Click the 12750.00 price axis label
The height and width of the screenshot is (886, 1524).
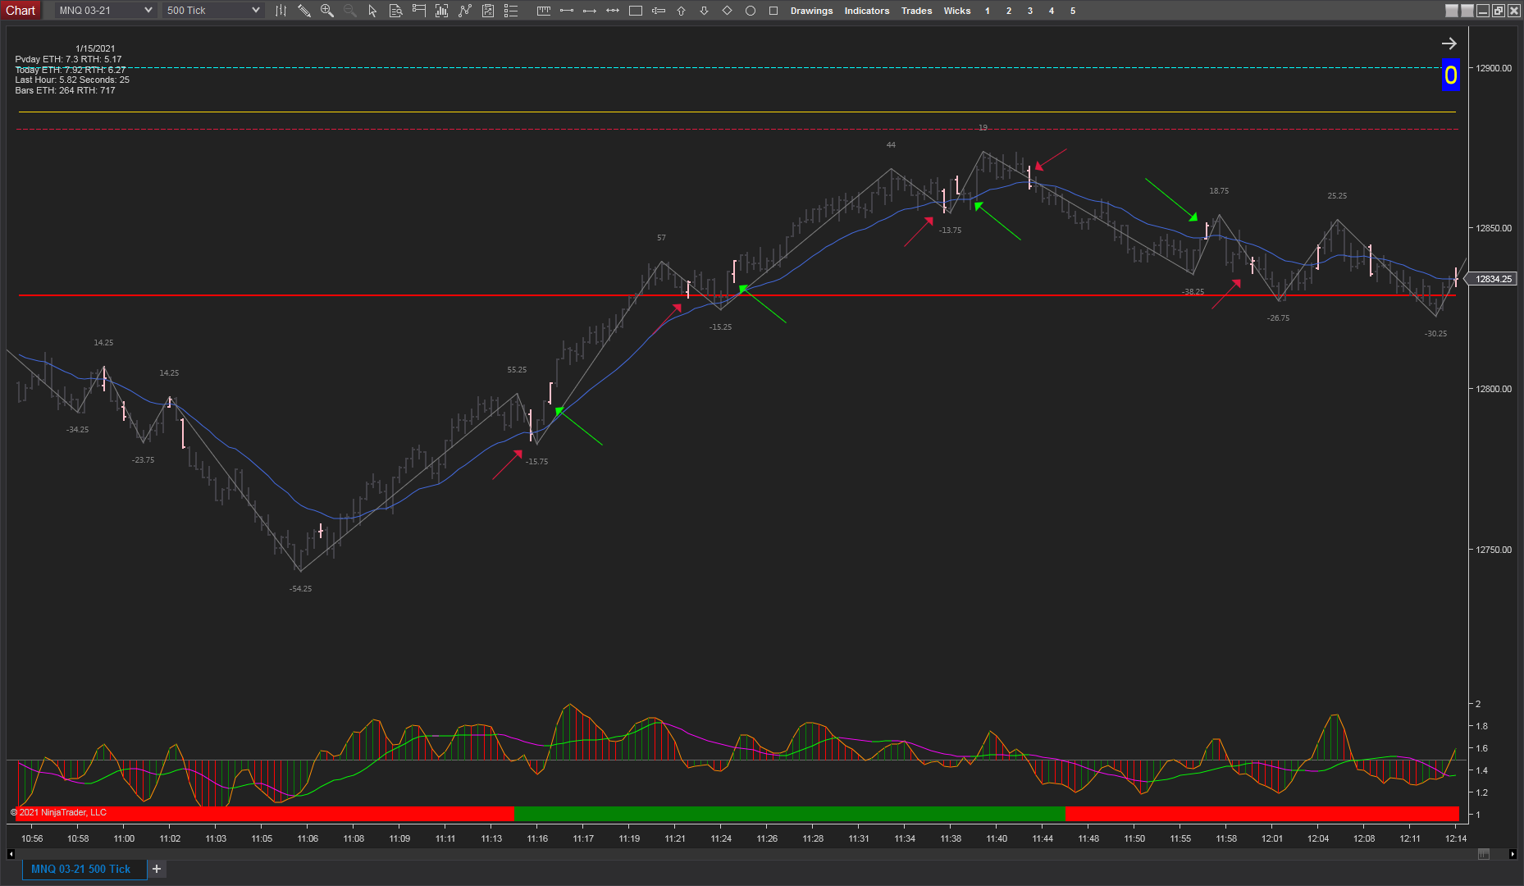tap(1494, 550)
